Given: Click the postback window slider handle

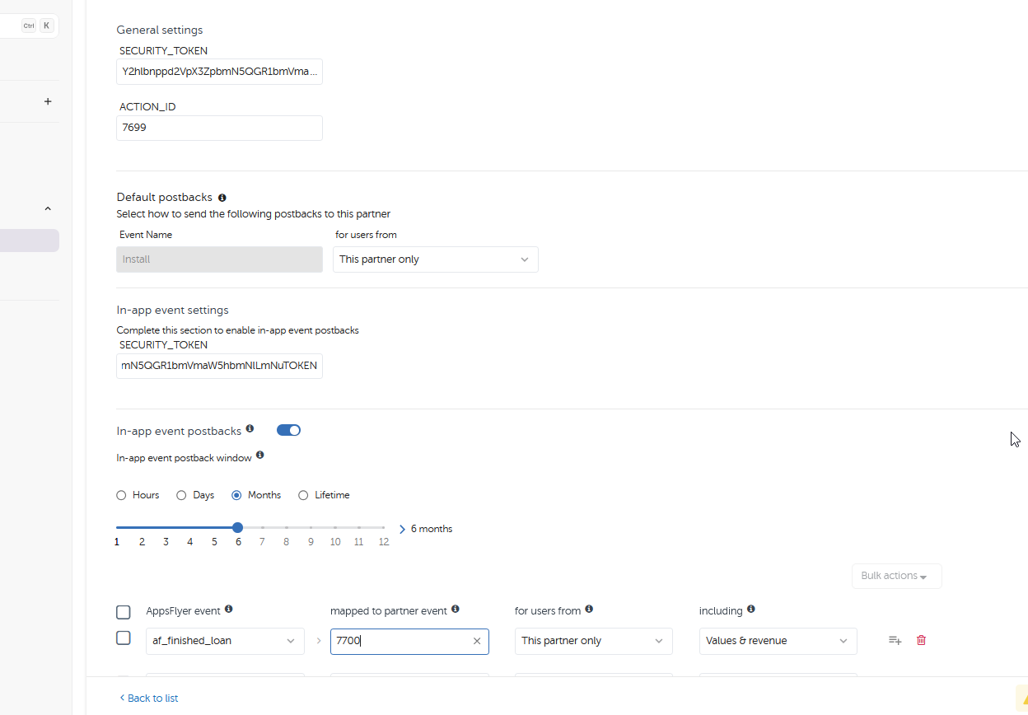Looking at the screenshot, I should click(237, 527).
